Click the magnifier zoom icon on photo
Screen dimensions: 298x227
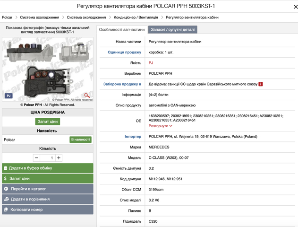tap(87, 96)
